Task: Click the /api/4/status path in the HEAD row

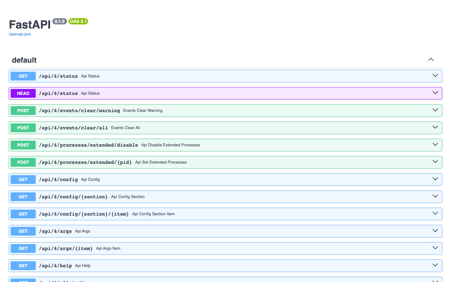Action: pyautogui.click(x=59, y=93)
